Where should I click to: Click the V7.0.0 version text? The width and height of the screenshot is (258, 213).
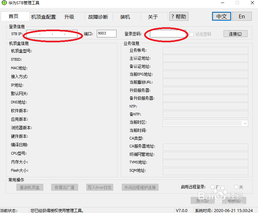click(x=182, y=210)
